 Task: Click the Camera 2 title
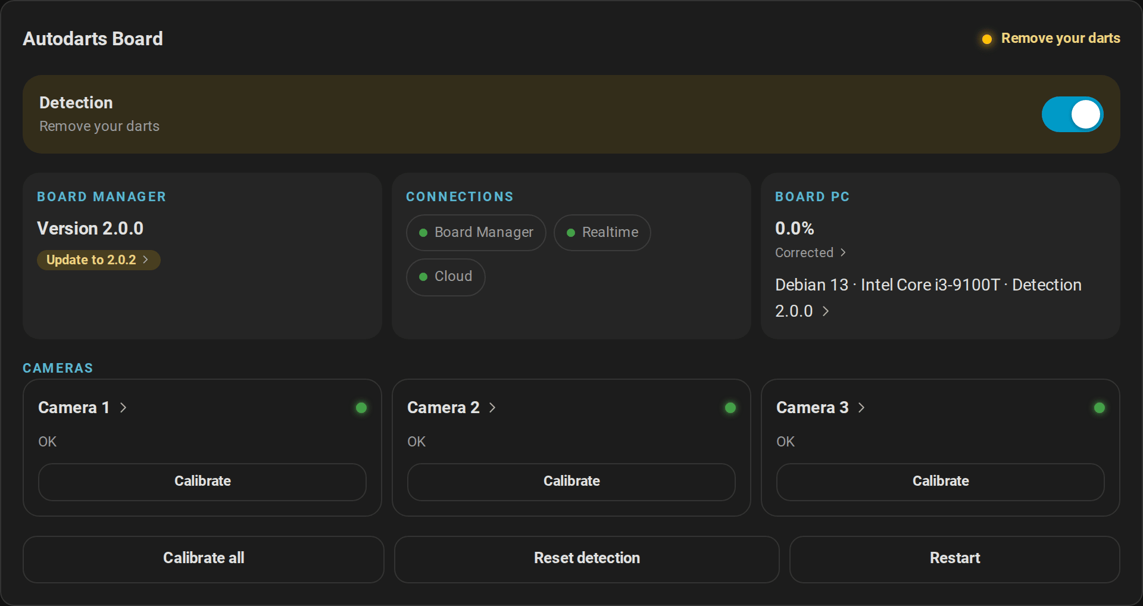pyautogui.click(x=444, y=408)
